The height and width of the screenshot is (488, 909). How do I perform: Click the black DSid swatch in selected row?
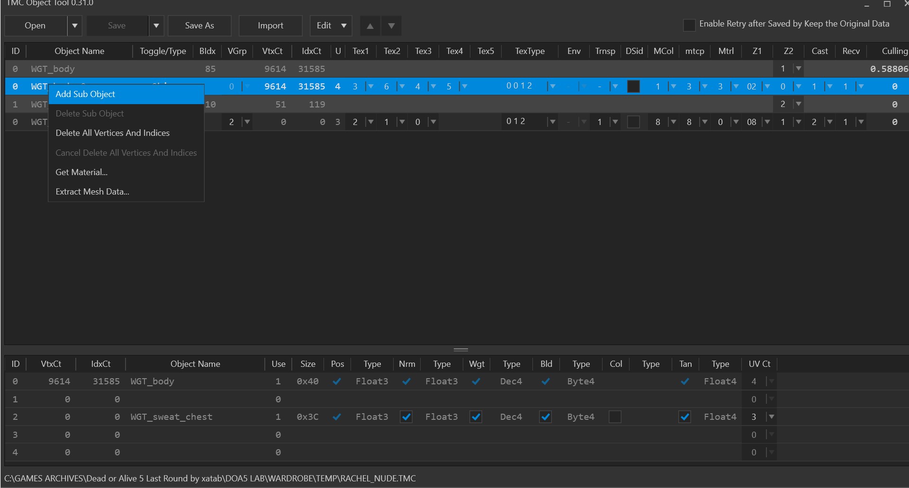coord(633,87)
